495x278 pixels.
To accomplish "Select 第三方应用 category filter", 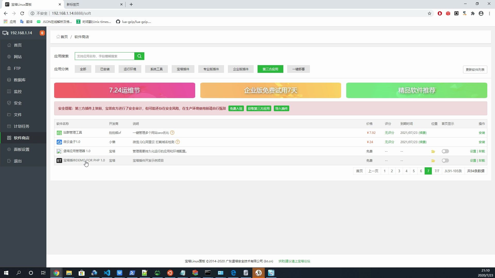I will click(x=270, y=69).
